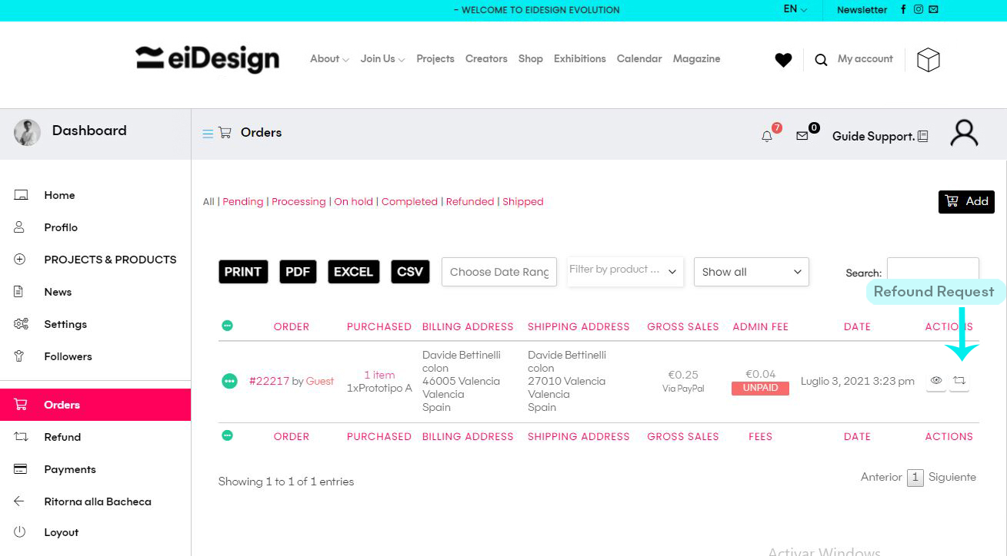Click the refund request icon for order #22217
The height and width of the screenshot is (556, 1007).
pyautogui.click(x=959, y=381)
